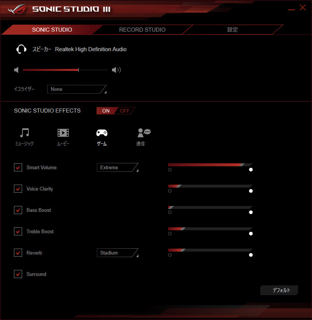
Task: Click the master volume slider track
Action: (x=65, y=70)
